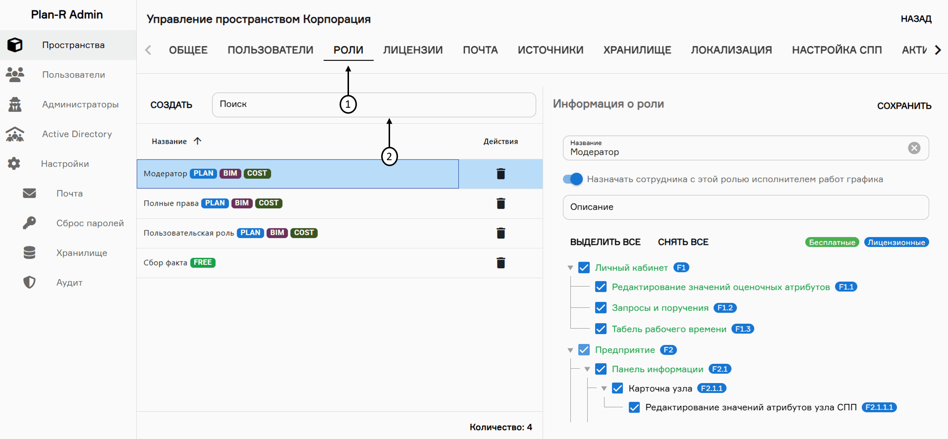Uncheck the Карточка узла permission
This screenshot has height=439, width=948.
pyautogui.click(x=617, y=388)
